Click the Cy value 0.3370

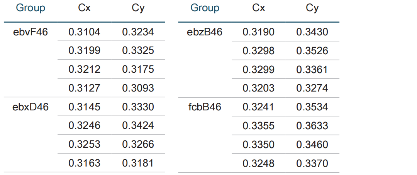[x=312, y=163]
